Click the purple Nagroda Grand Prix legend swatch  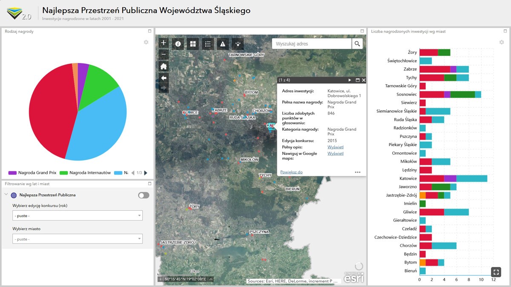[12, 173]
